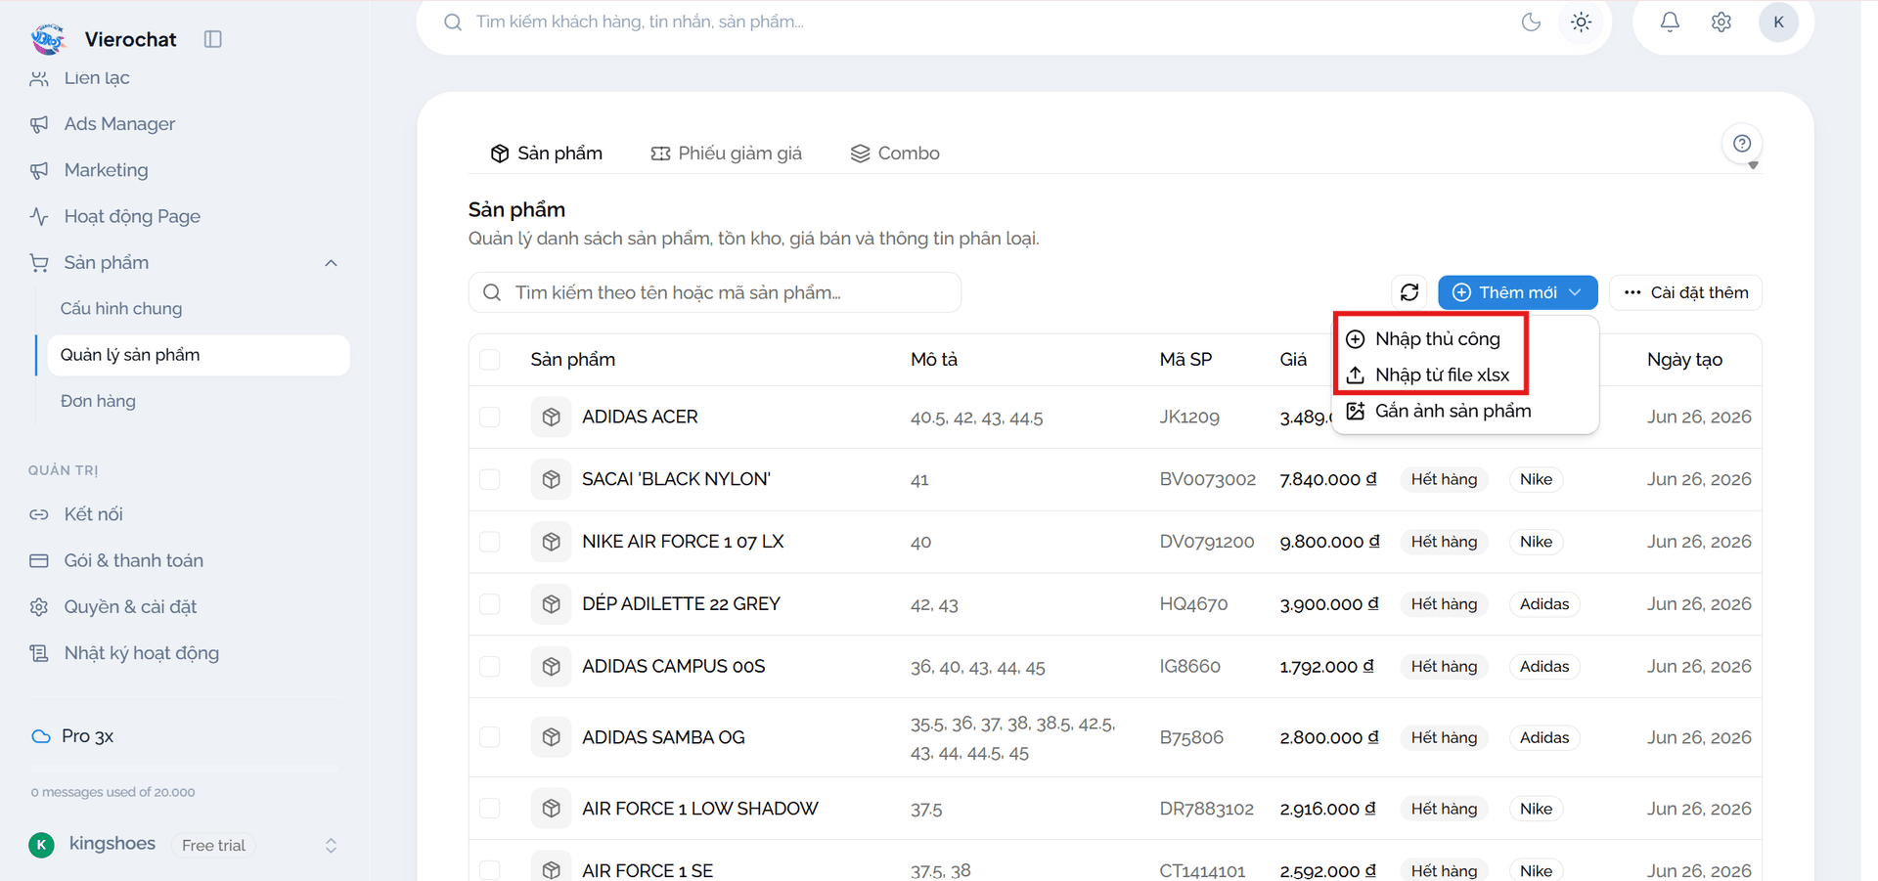The image size is (1878, 881).
Task: Choose Nhập từ file xlsx option
Action: pyautogui.click(x=1442, y=375)
